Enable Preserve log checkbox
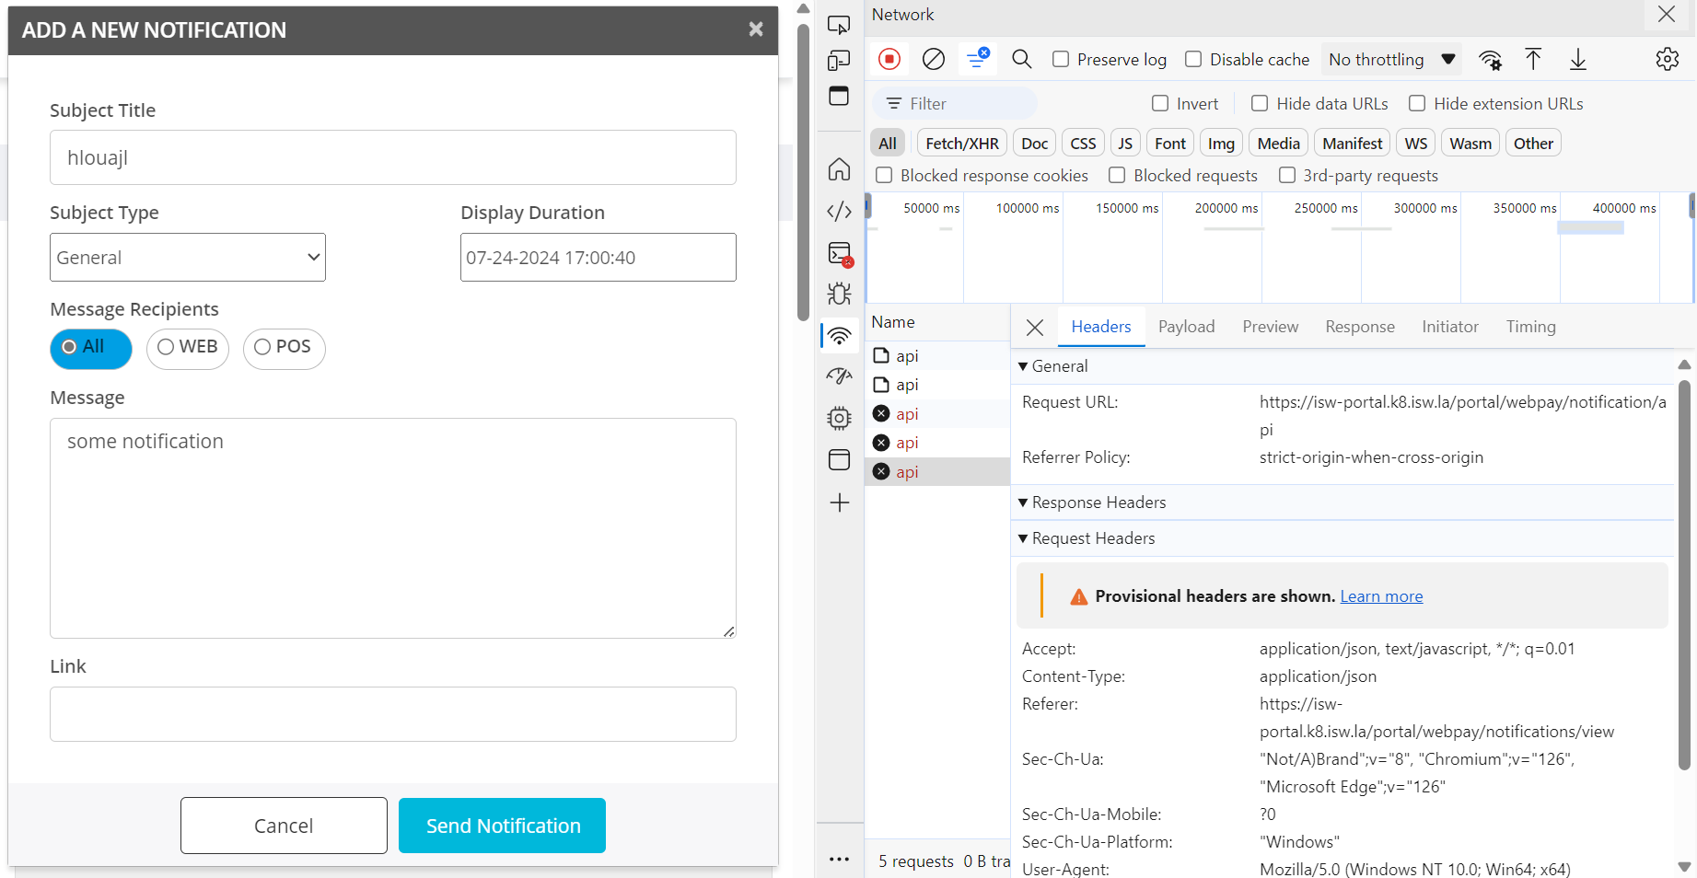The height and width of the screenshot is (878, 1697). coord(1061,60)
